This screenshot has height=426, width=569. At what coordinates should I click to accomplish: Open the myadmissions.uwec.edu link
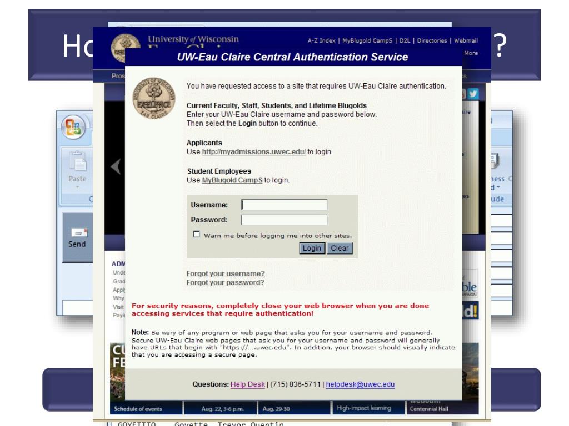(254, 152)
